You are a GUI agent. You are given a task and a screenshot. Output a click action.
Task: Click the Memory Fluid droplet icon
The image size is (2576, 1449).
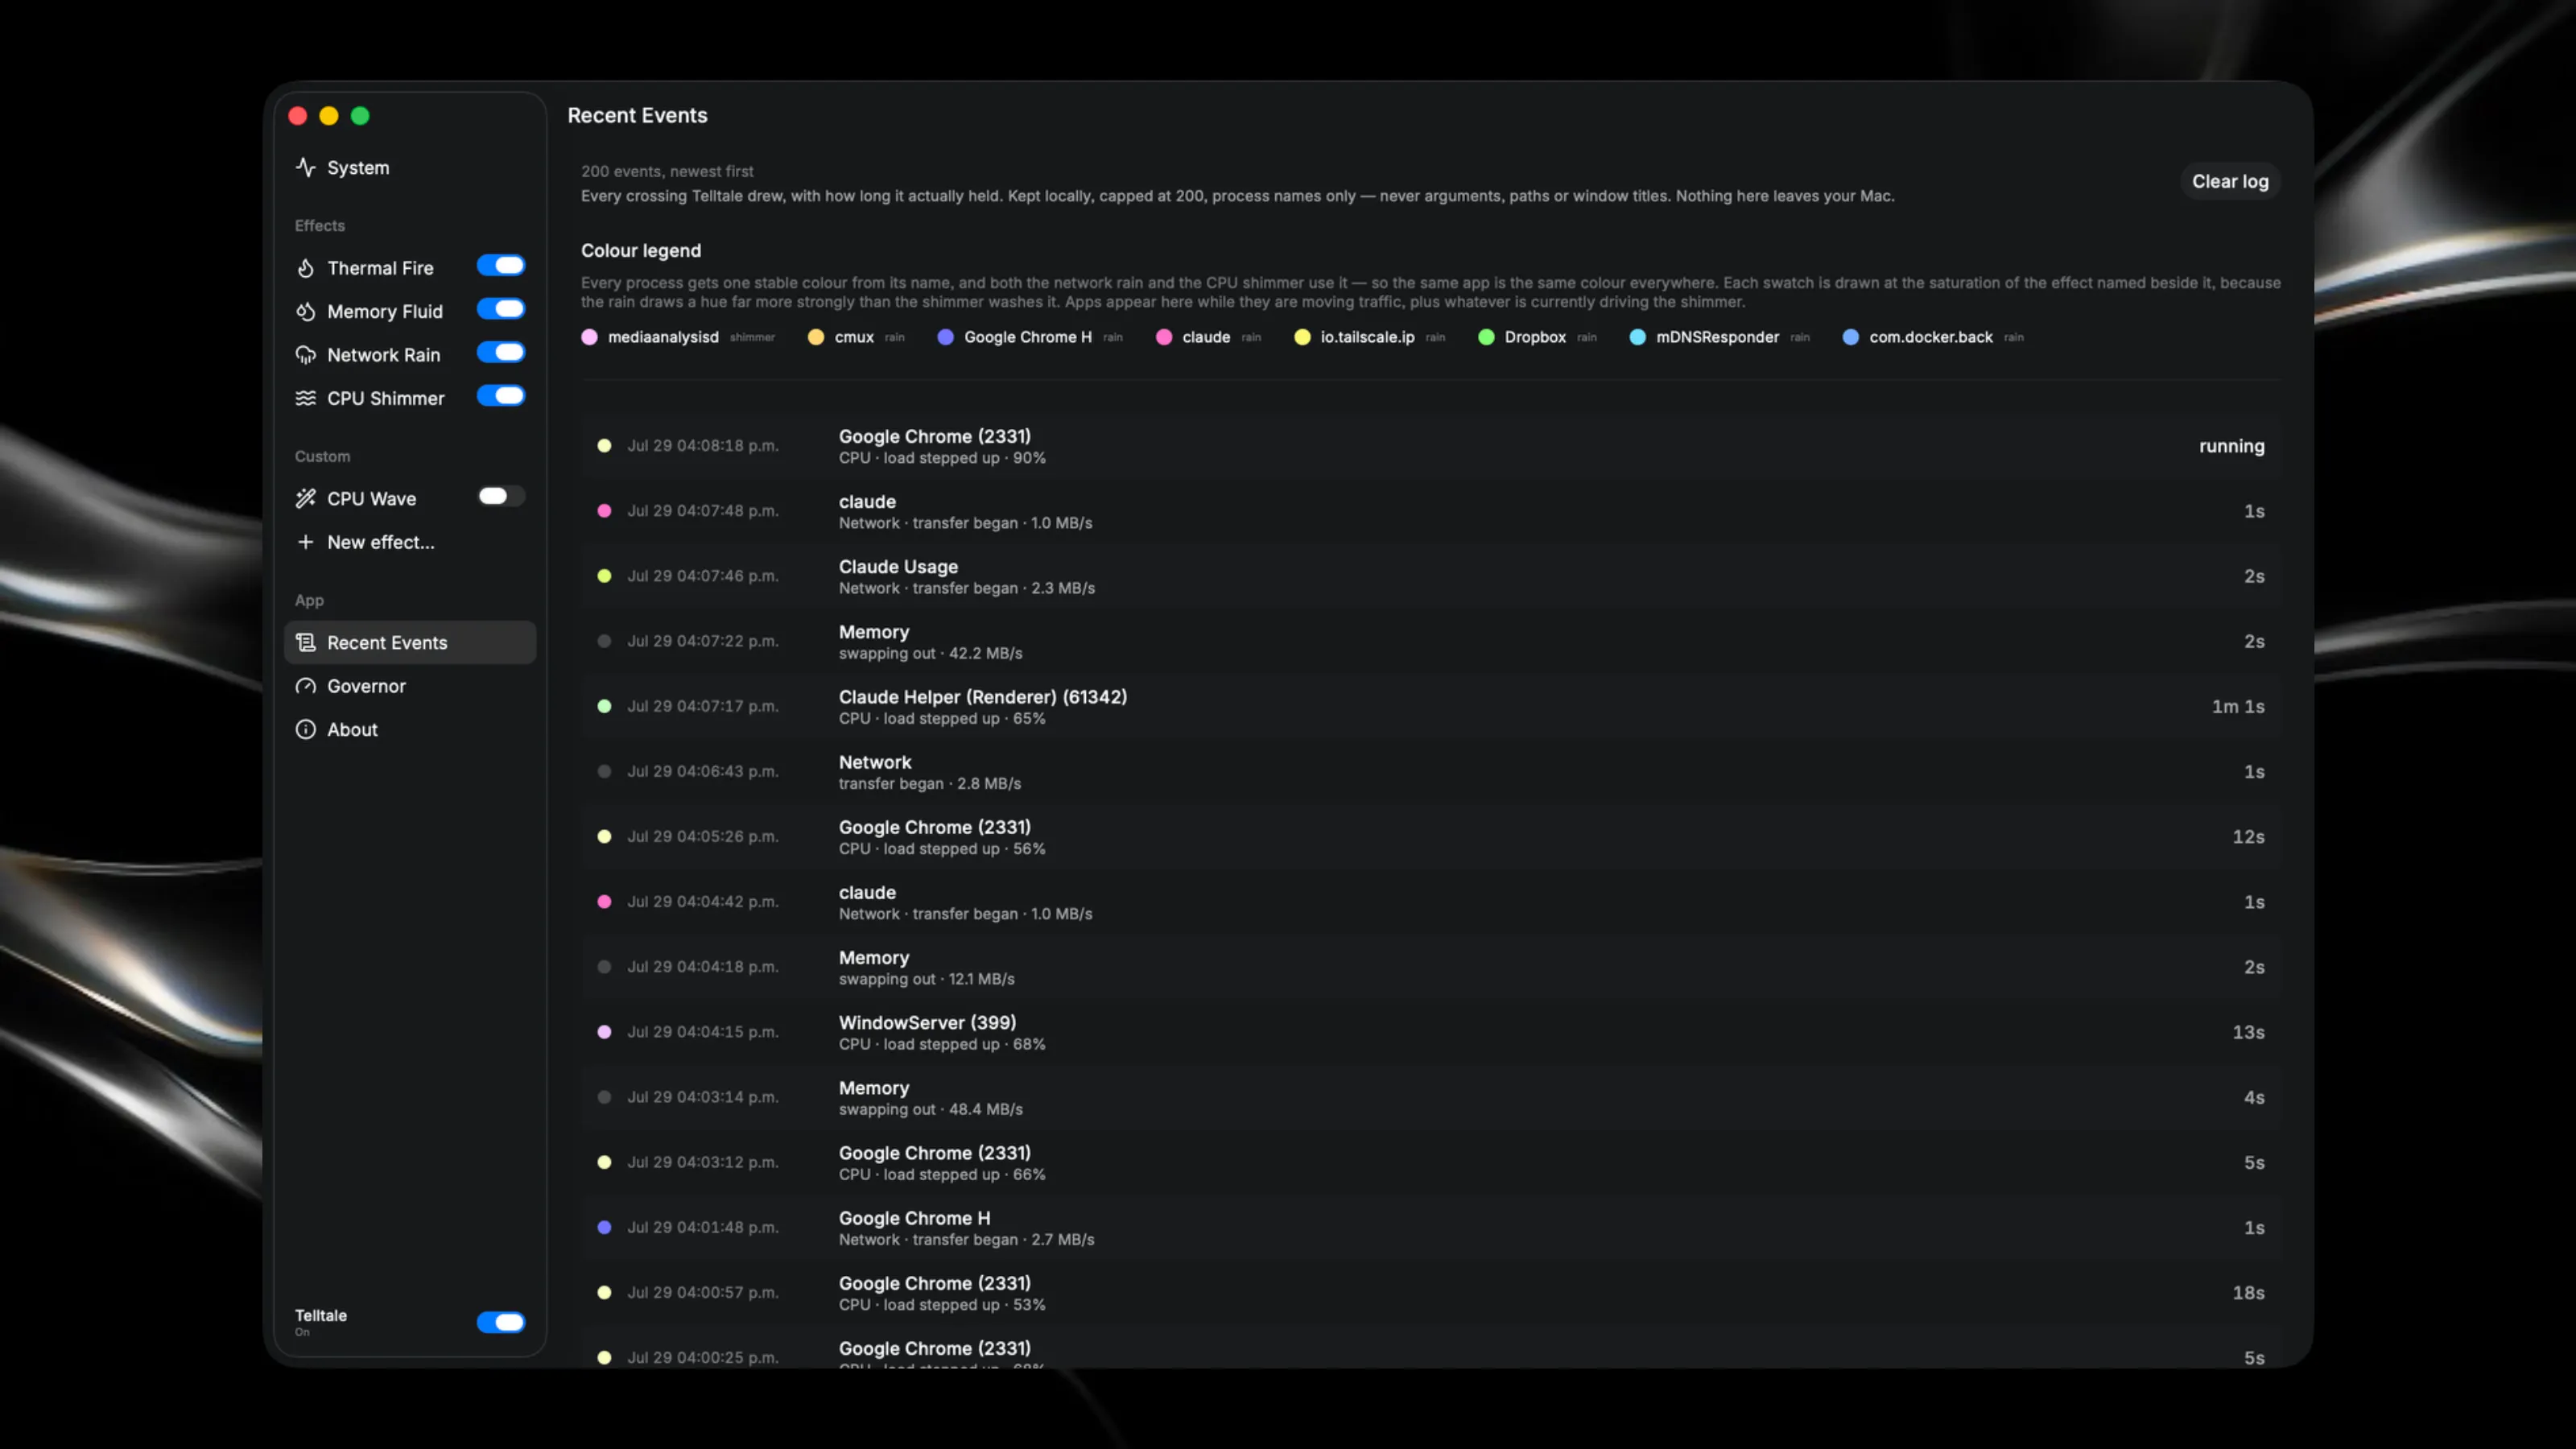point(305,311)
